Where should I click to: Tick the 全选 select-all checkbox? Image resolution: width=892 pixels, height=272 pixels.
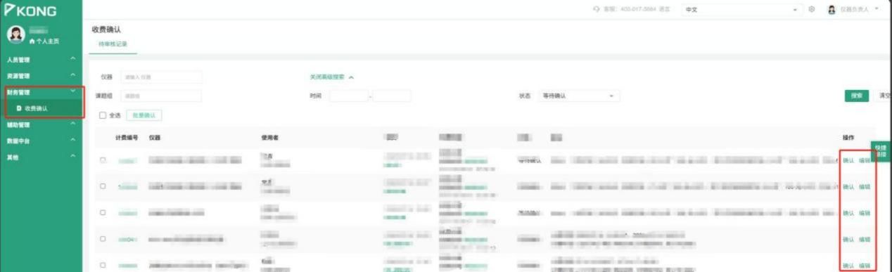tap(103, 115)
